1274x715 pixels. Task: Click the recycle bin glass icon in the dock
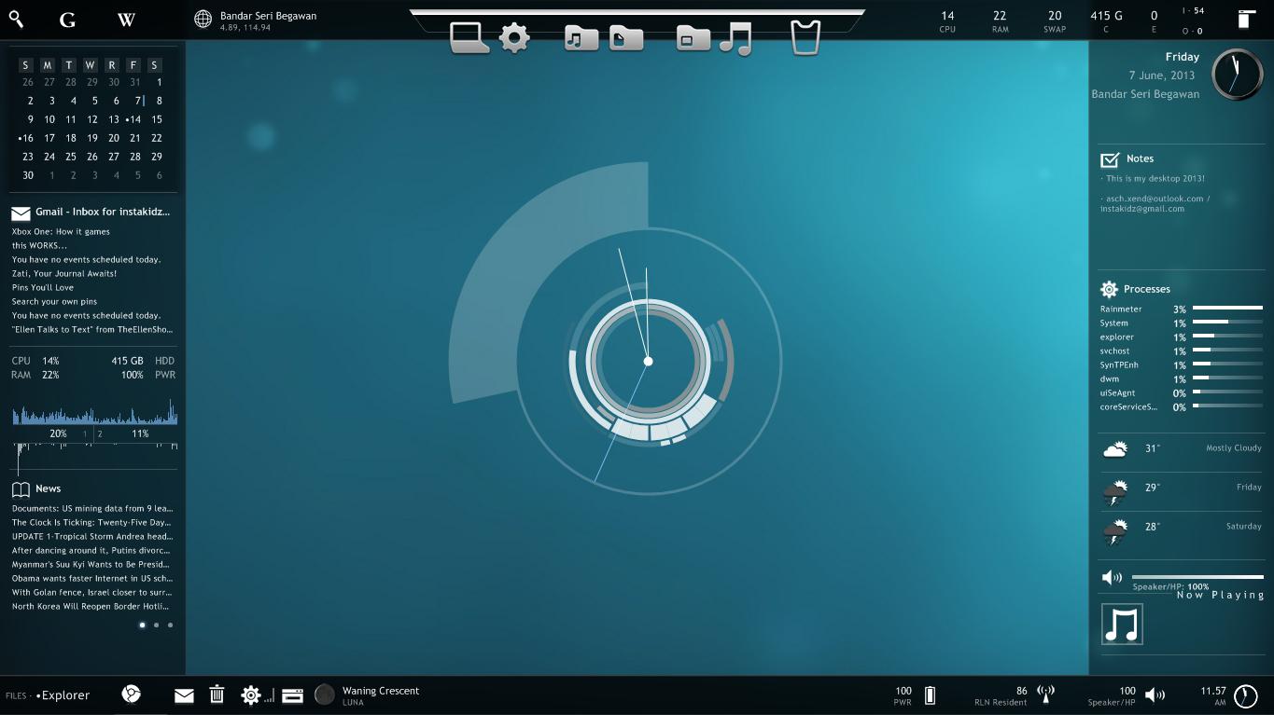point(805,39)
